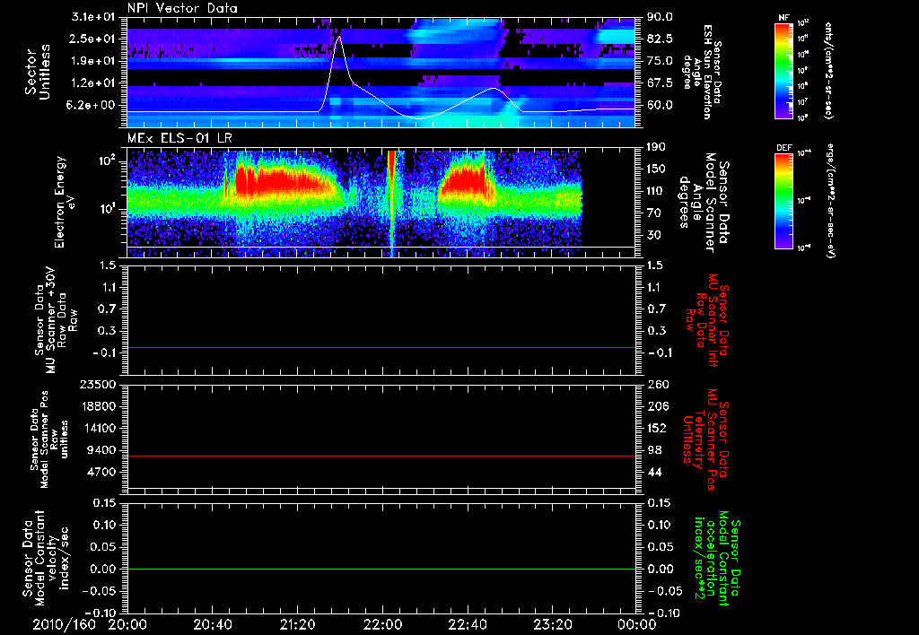Image resolution: width=919 pixels, height=635 pixels.
Task: Click the Sector Unitless axis label
Action: [x=36, y=72]
